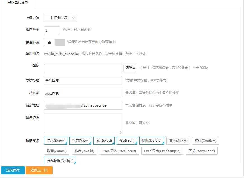Click the 备注说明 text area

(x=83, y=123)
